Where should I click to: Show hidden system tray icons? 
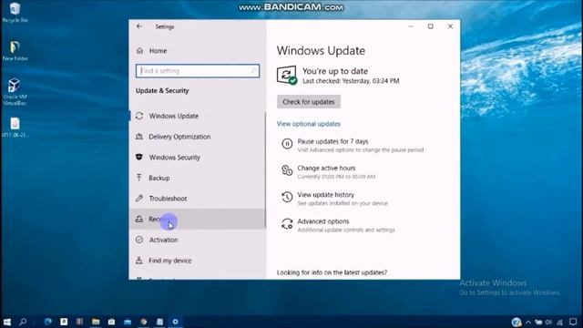[528, 322]
